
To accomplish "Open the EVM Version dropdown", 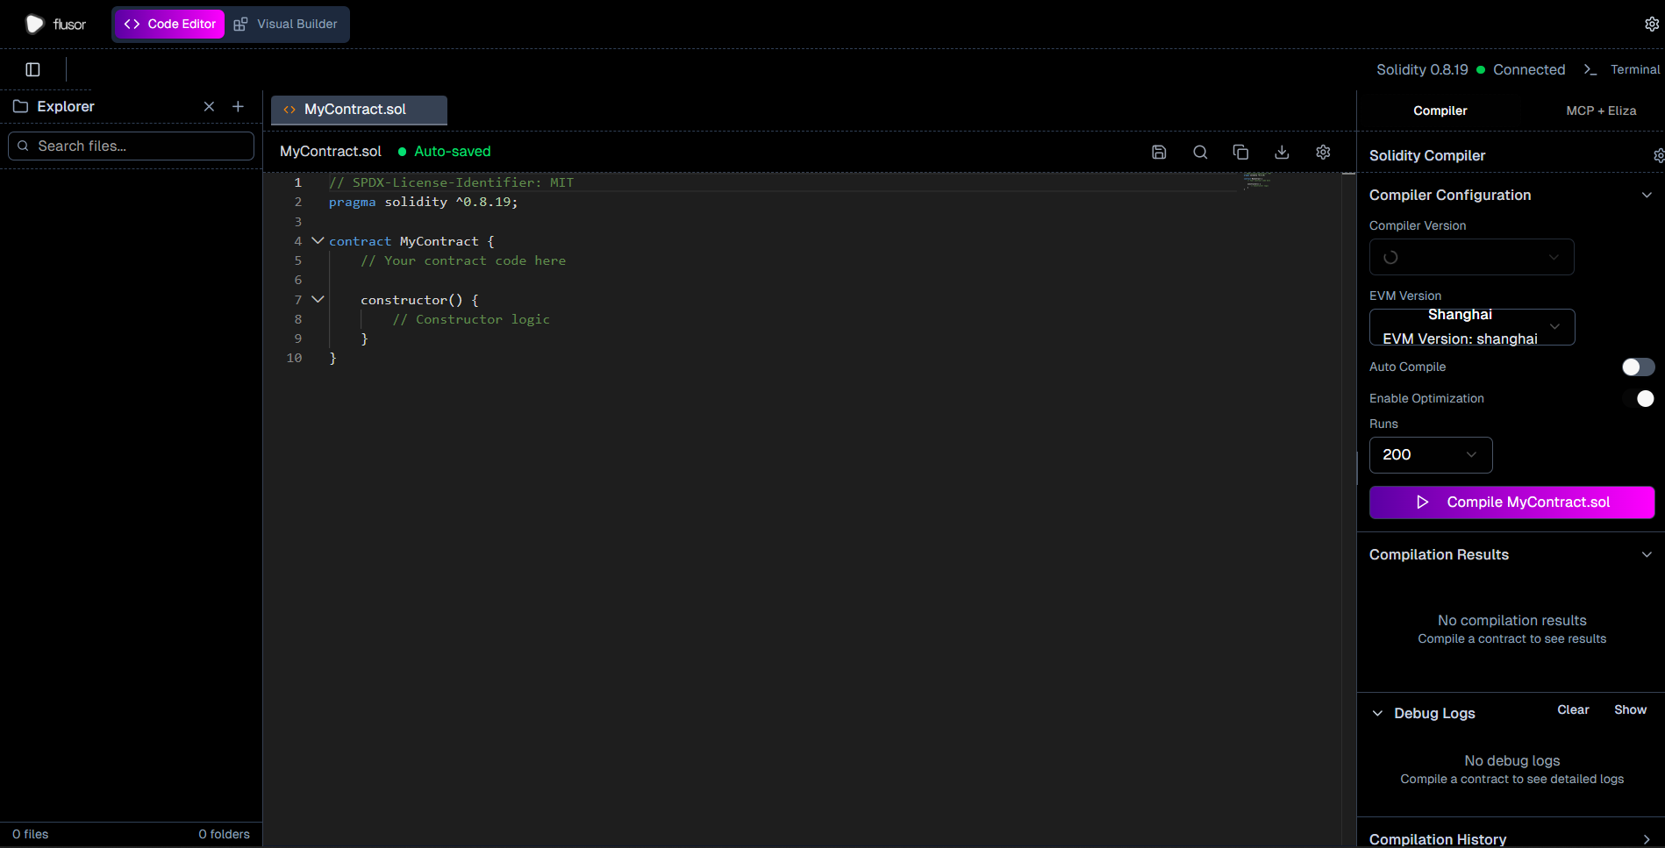I will point(1471,327).
